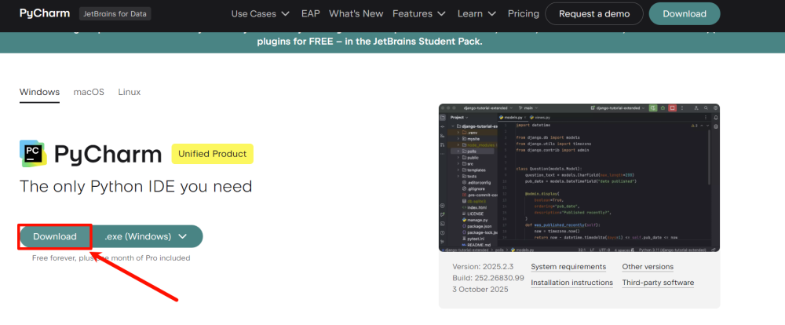
Task: Expand the Learn menu
Action: pyautogui.click(x=477, y=13)
